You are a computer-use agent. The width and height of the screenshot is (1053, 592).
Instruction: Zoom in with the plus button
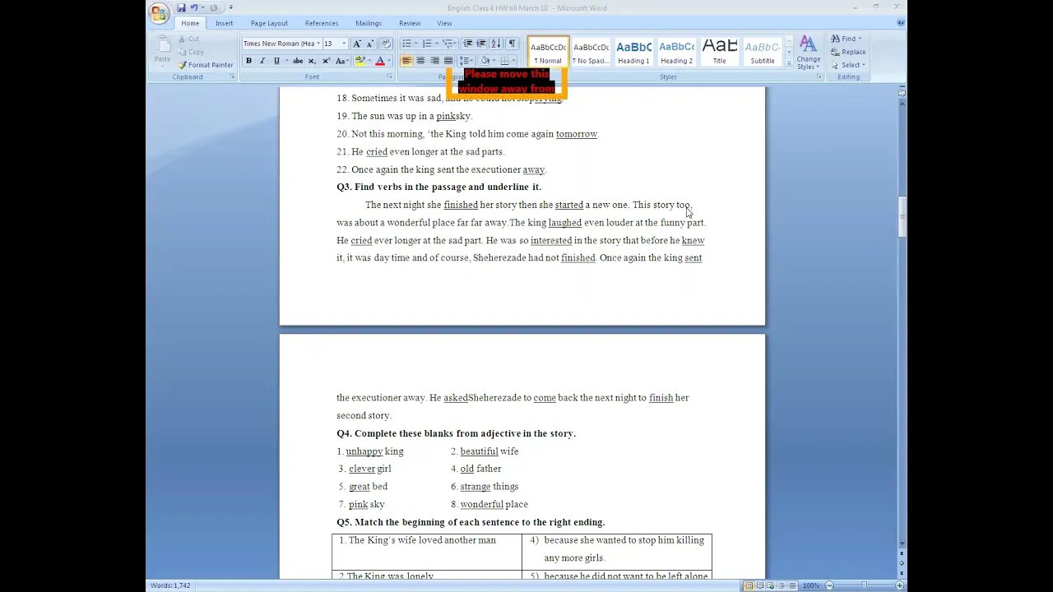[899, 585]
